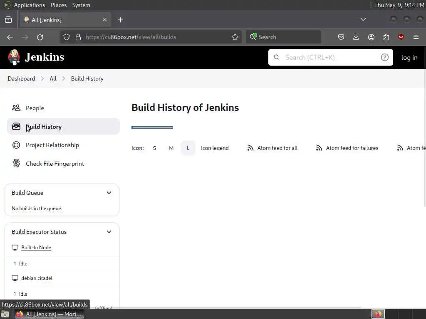The height and width of the screenshot is (319, 426).
Task: Open the System menu
Action: [81, 5]
